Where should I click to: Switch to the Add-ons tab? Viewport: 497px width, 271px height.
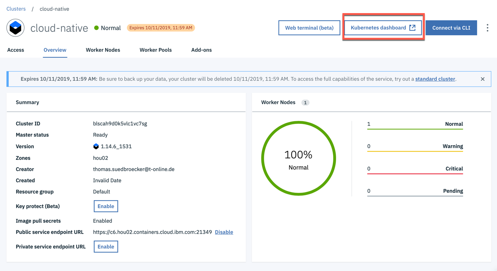(201, 50)
